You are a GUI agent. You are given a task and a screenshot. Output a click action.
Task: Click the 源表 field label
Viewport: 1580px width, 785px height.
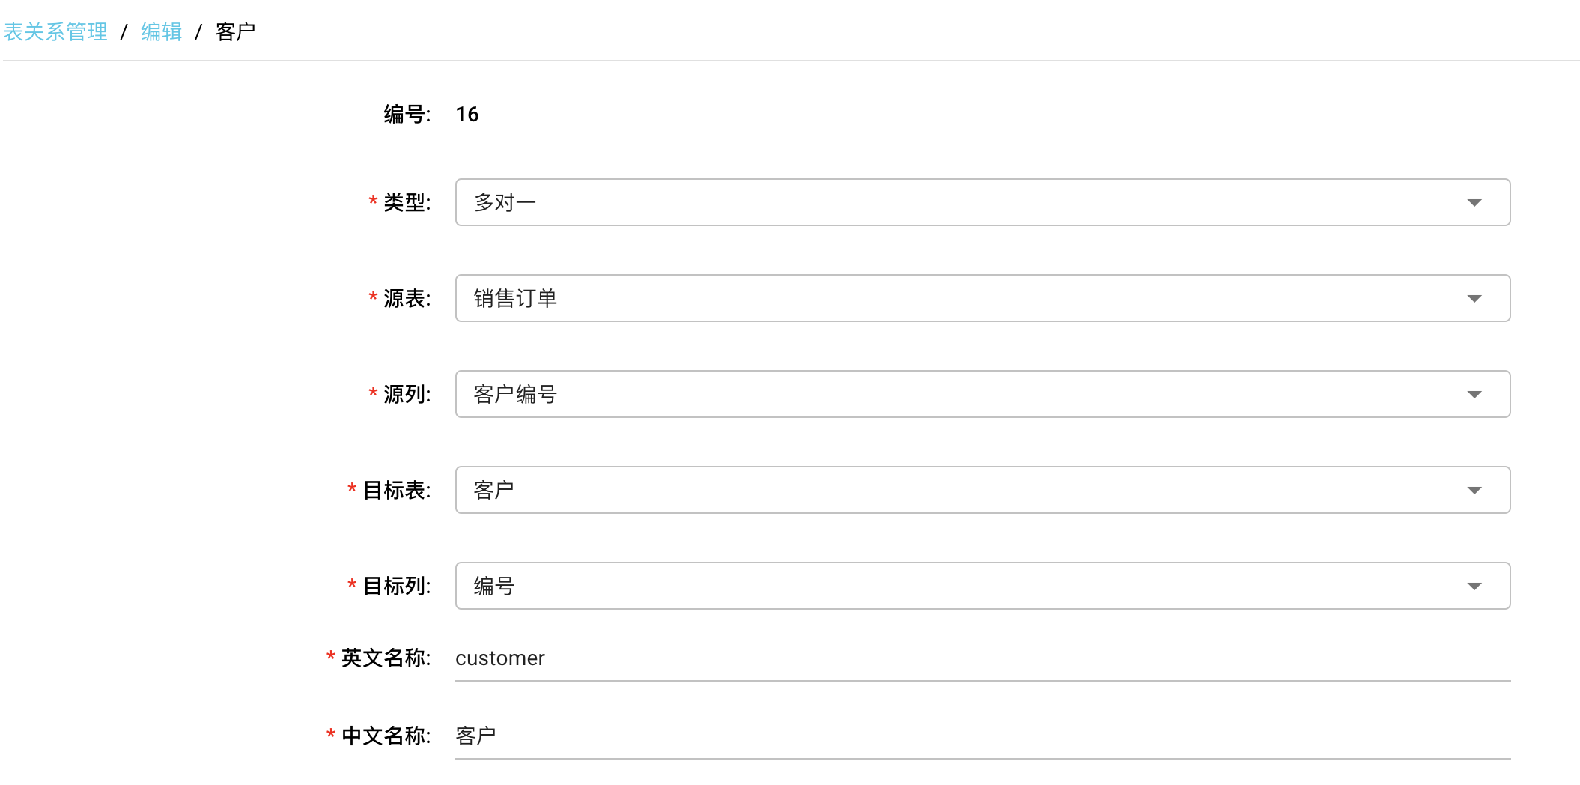click(407, 298)
